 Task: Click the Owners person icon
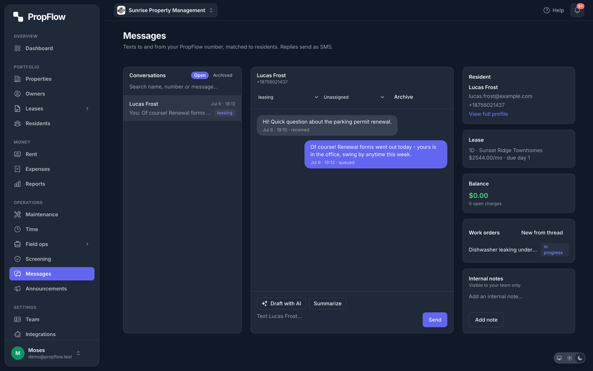point(17,93)
